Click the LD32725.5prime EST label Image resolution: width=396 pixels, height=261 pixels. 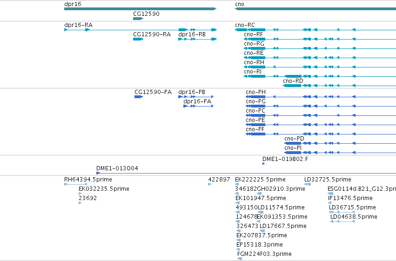328,180
